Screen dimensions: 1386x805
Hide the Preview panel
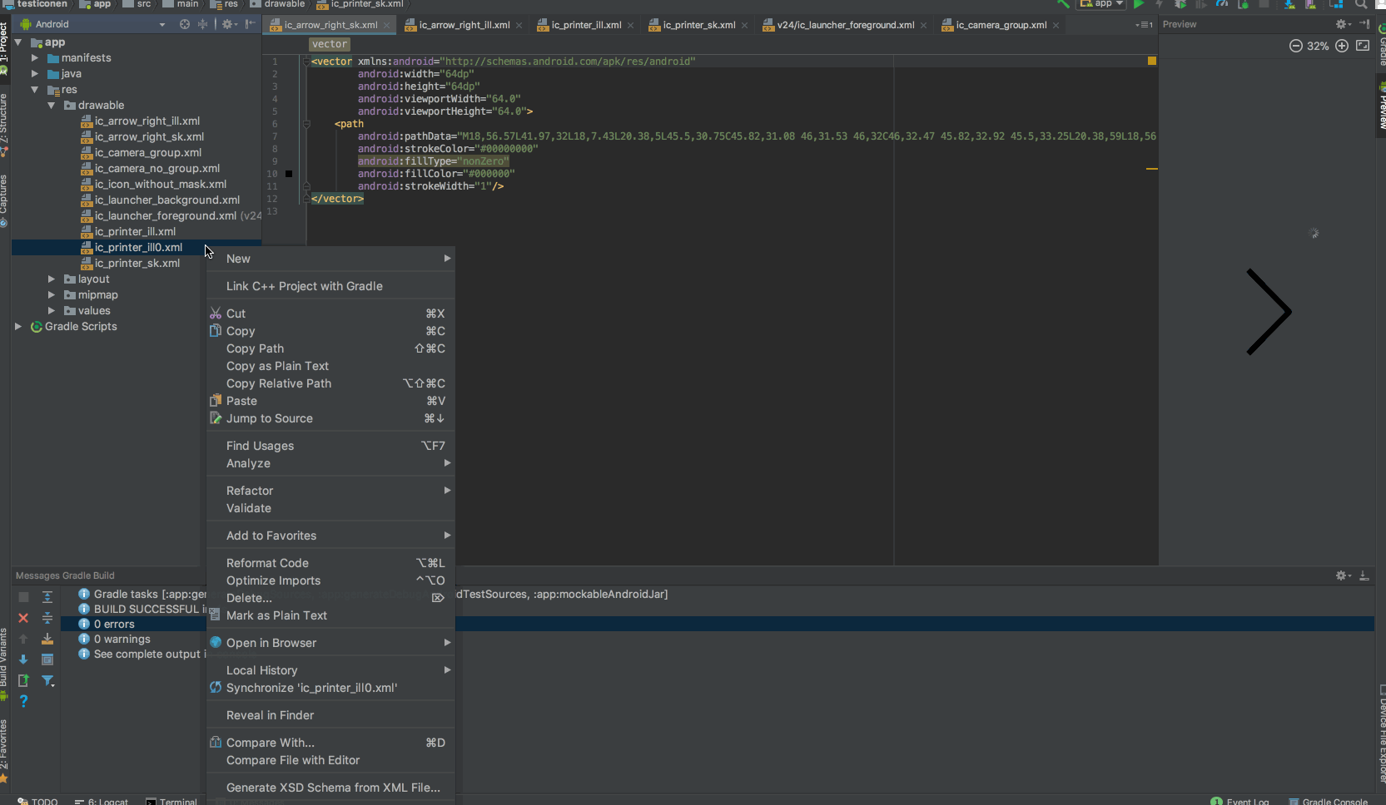click(x=1364, y=24)
